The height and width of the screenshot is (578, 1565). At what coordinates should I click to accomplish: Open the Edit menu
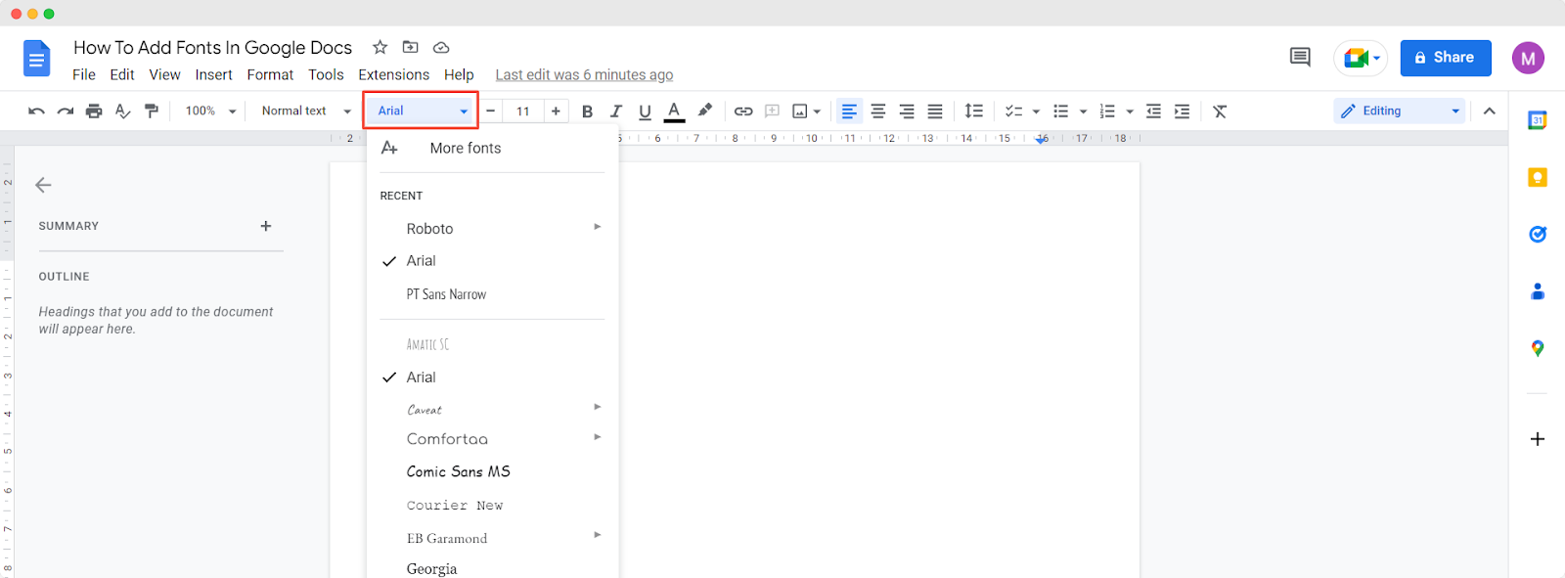point(122,74)
